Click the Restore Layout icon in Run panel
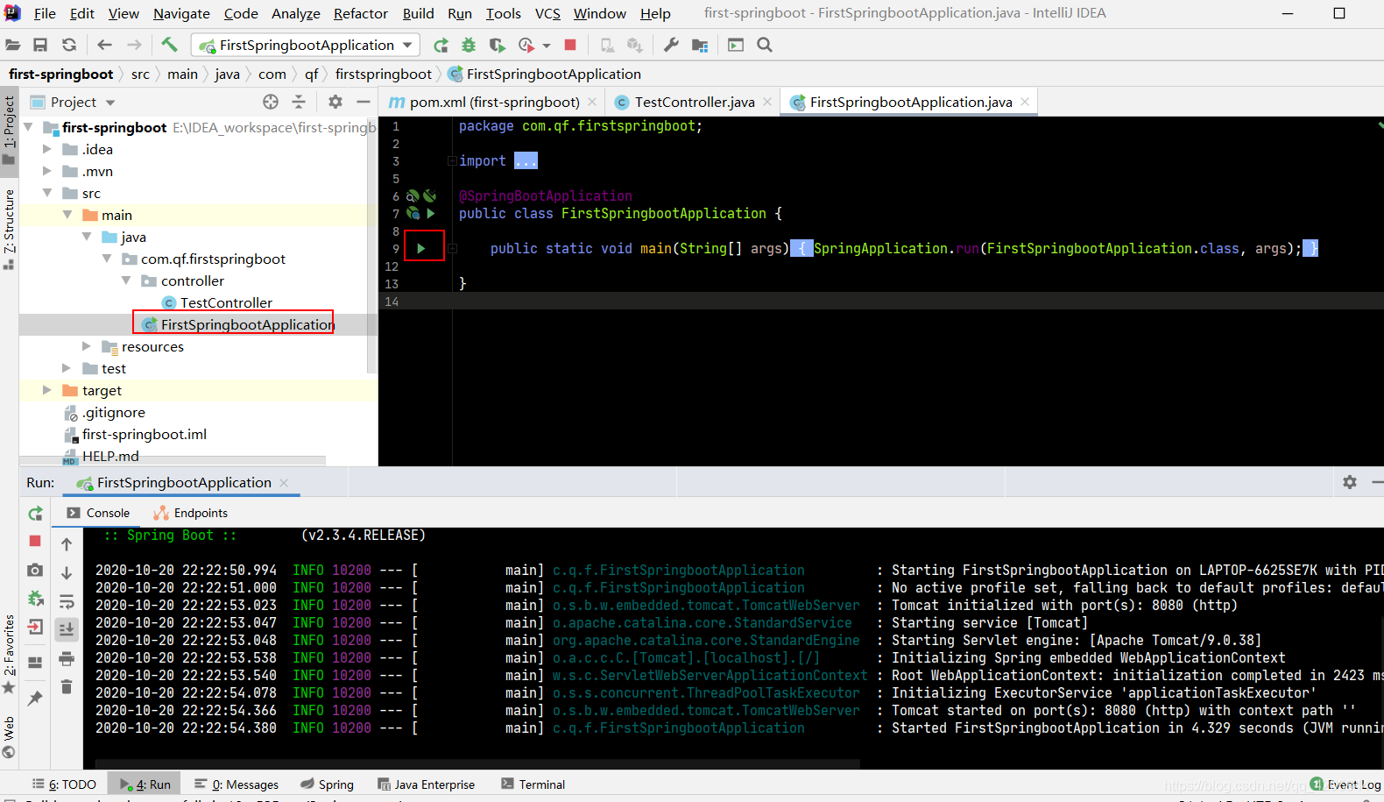 coord(35,663)
